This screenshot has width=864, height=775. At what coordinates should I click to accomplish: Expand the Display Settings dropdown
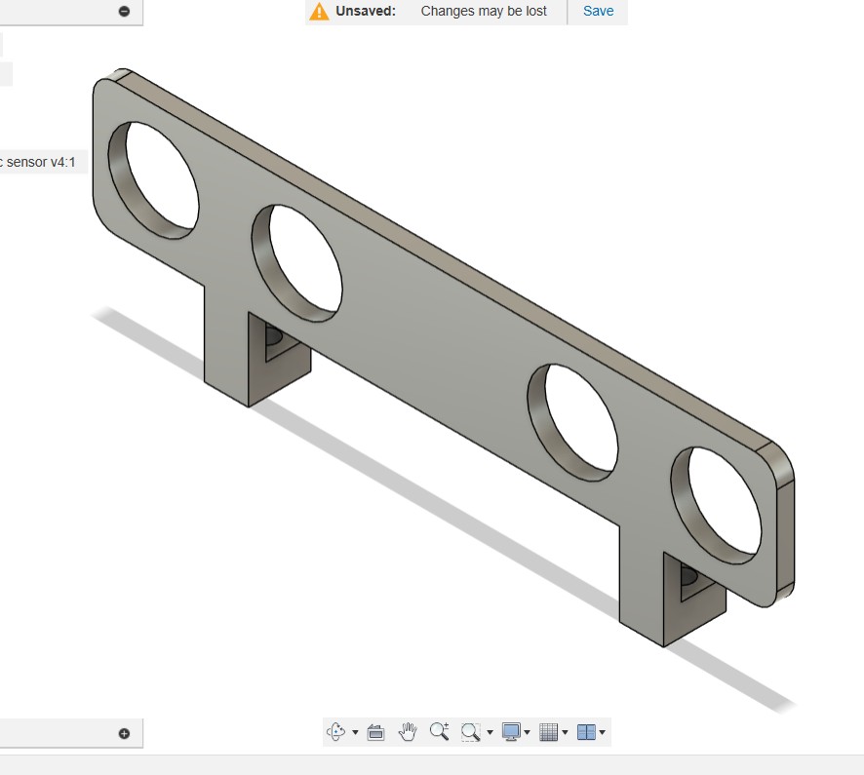point(527,732)
